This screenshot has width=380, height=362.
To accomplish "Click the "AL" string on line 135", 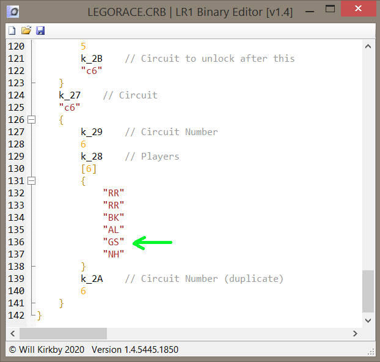I will point(114,230).
